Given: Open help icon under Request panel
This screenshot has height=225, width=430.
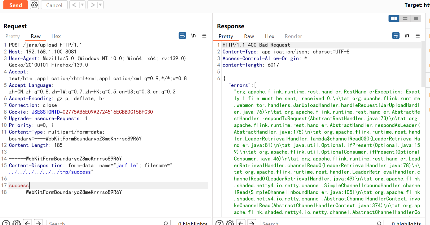Looking at the screenshot, I should coord(6,223).
